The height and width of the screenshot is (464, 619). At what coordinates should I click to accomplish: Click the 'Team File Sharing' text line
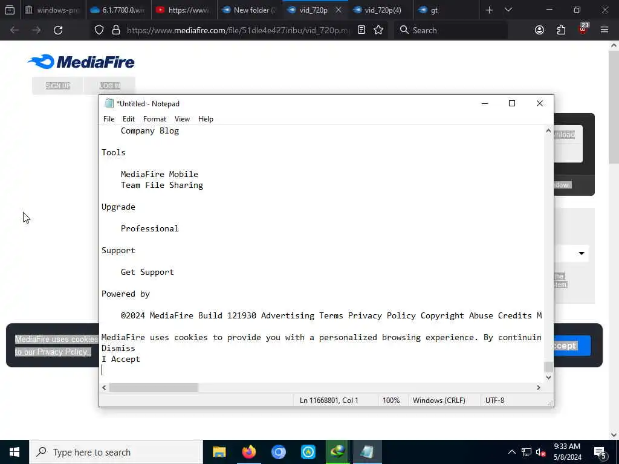point(162,185)
